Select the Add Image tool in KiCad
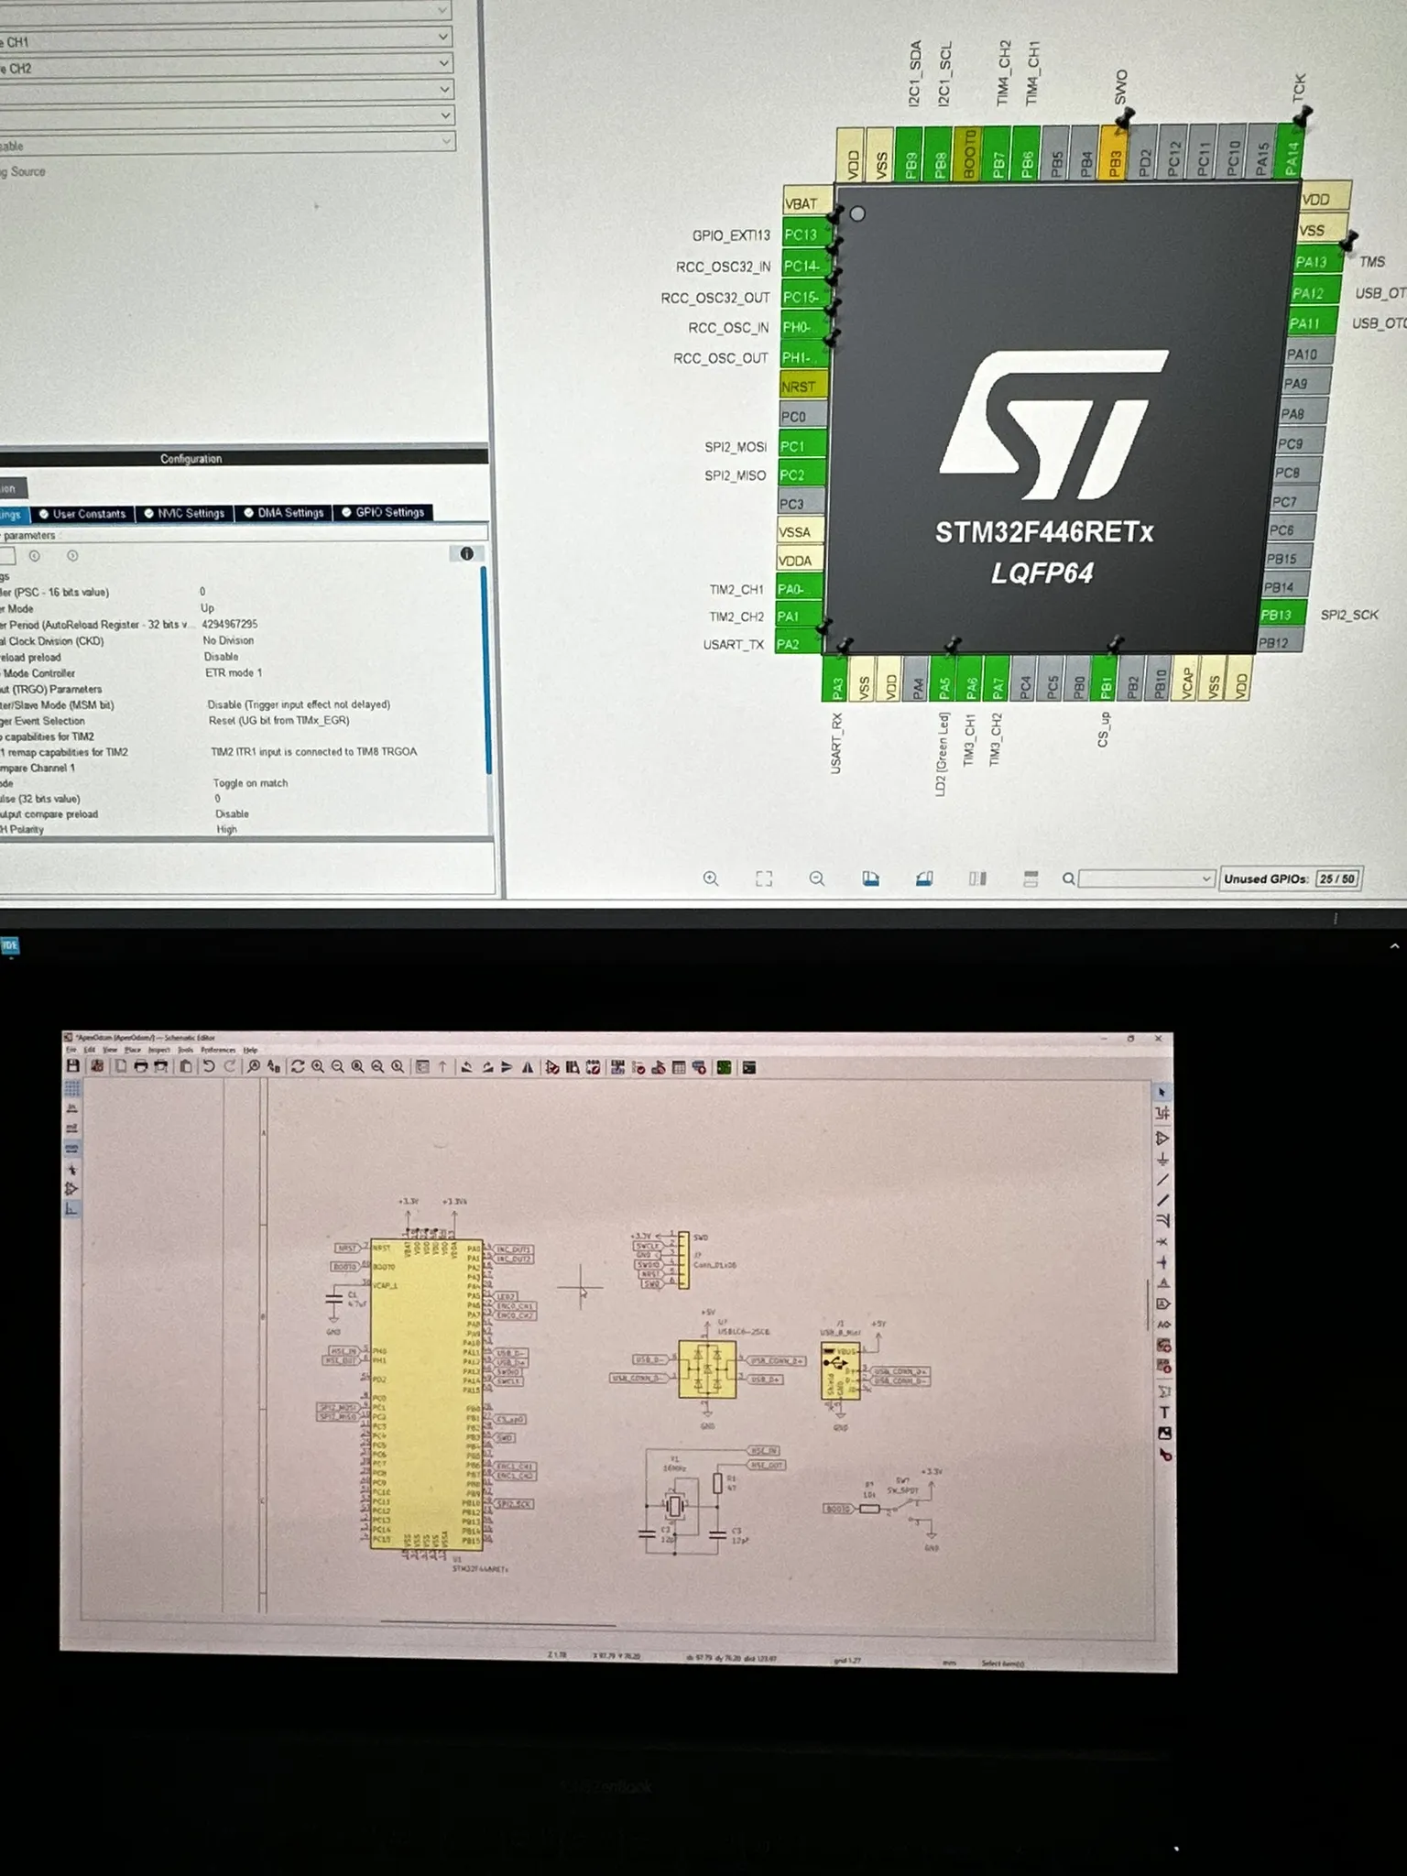The width and height of the screenshot is (1407, 1876). [x=1164, y=1434]
